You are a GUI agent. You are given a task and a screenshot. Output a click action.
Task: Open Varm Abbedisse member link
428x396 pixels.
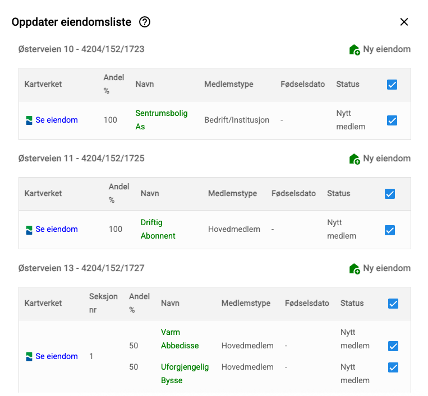pyautogui.click(x=180, y=339)
